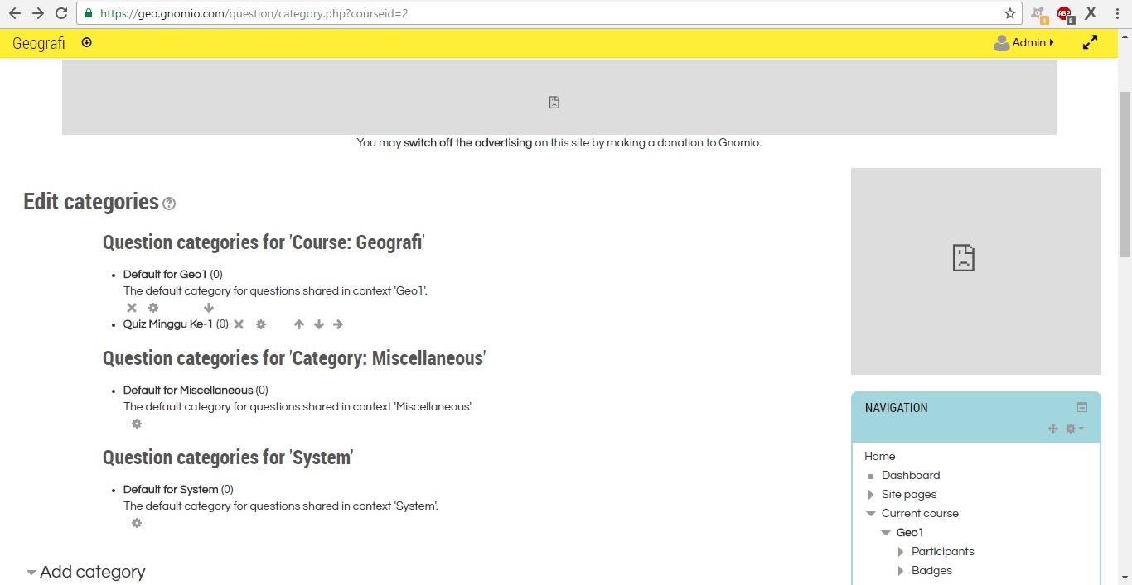
Task: Edit settings of Default for Geo1 category
Action: tap(153, 308)
